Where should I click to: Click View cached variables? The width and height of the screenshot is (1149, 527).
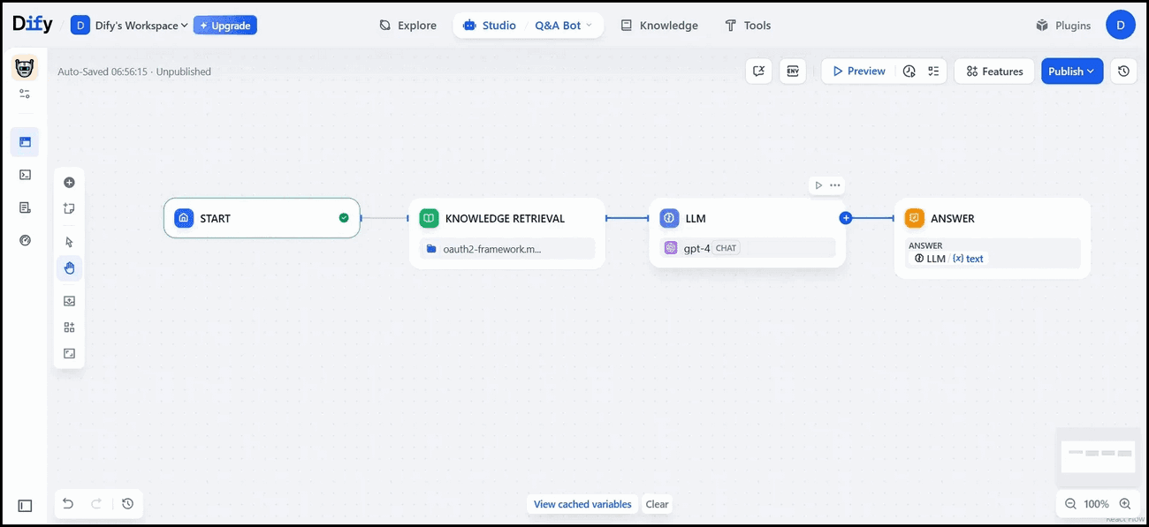point(582,504)
